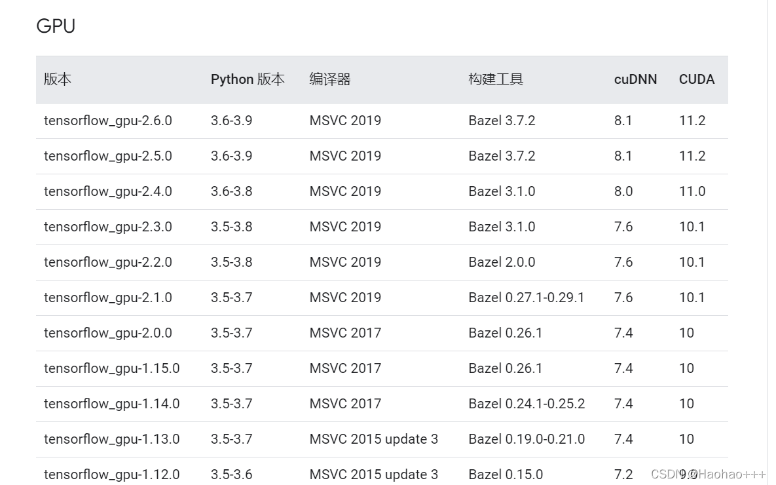
Task: Click CUDA 11.2 in the tensorflow_gpu-2.6.0 row
Action: point(692,121)
